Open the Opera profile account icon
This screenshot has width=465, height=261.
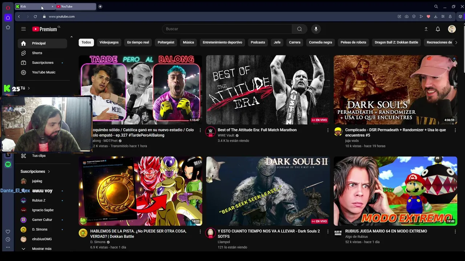pos(450,17)
